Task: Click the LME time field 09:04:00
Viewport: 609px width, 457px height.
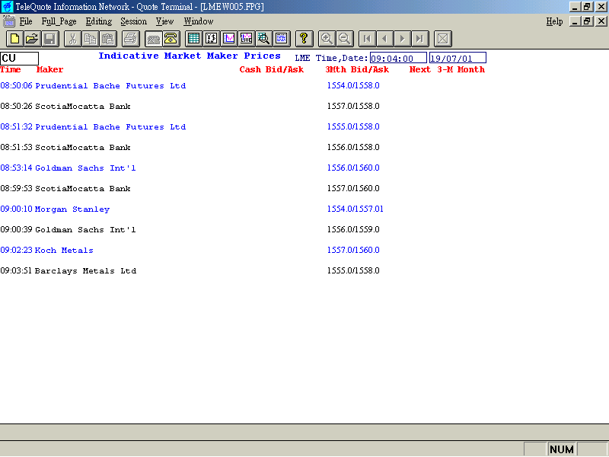Action: pyautogui.click(x=398, y=59)
